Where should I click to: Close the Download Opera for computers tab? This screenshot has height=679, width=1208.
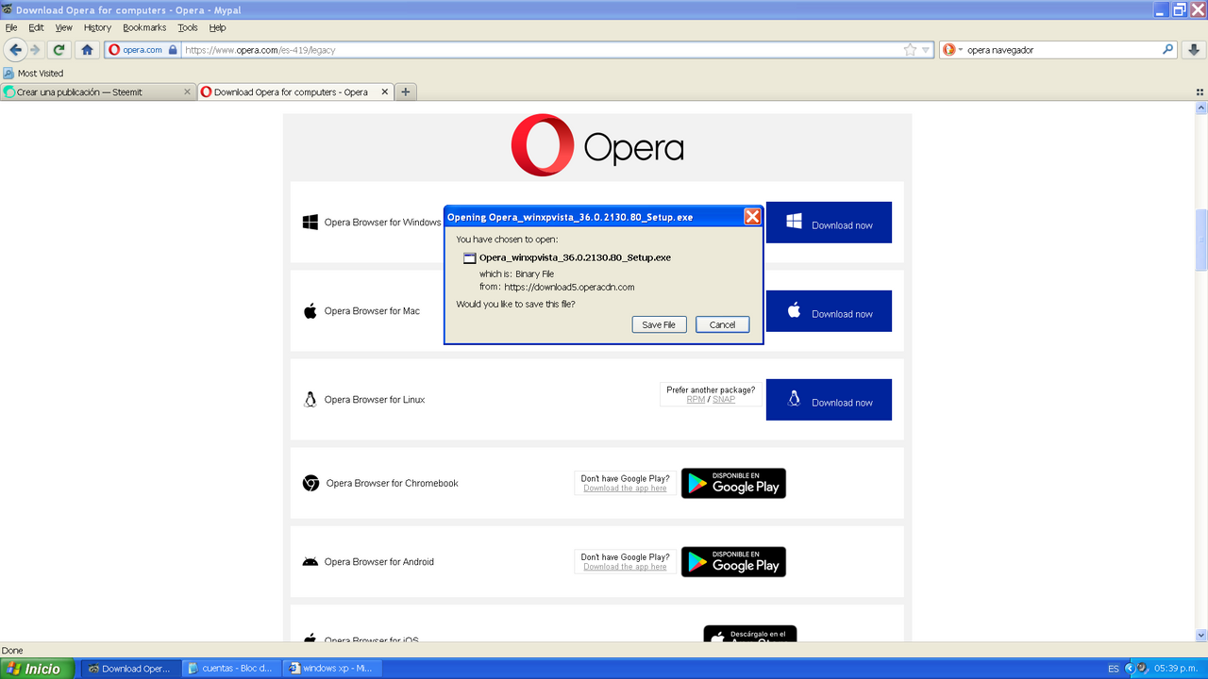point(385,92)
